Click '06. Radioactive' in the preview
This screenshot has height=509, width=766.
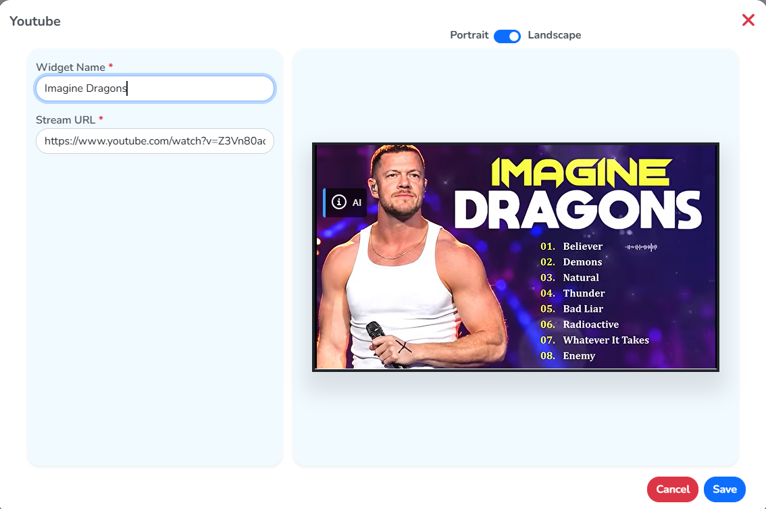580,325
